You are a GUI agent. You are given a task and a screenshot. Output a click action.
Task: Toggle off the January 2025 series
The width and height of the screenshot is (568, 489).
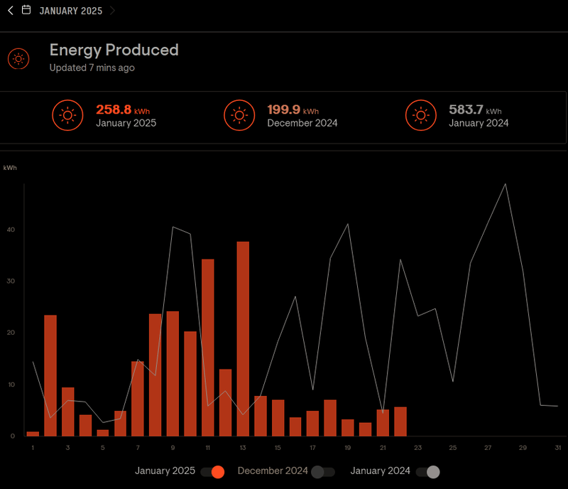[x=212, y=472]
